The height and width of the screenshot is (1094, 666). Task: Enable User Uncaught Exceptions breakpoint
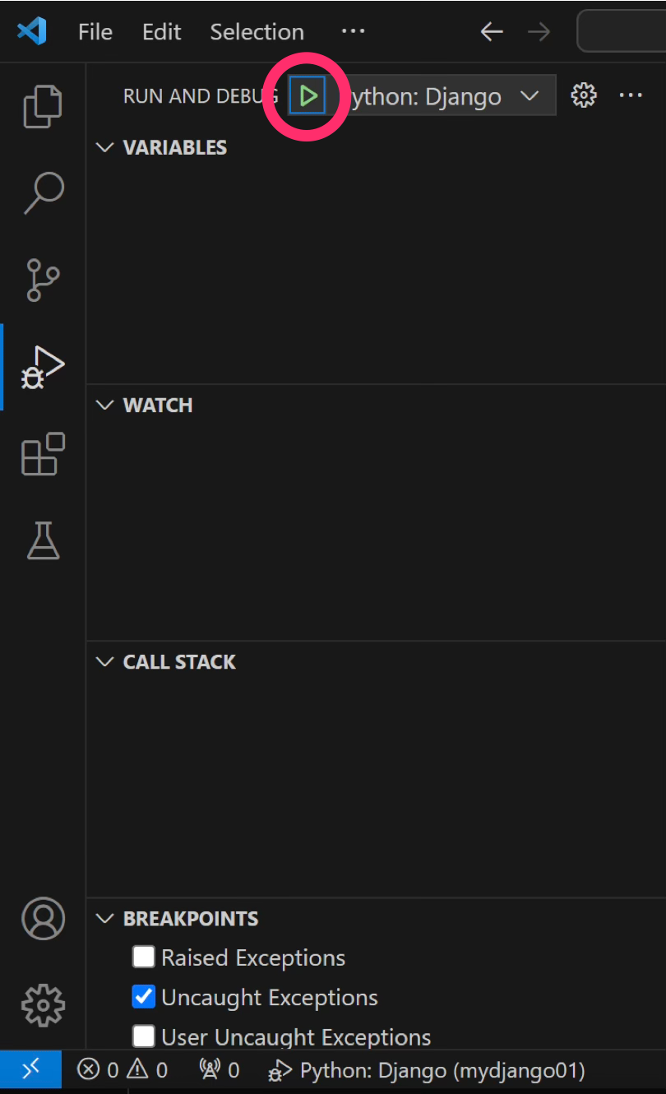144,1036
